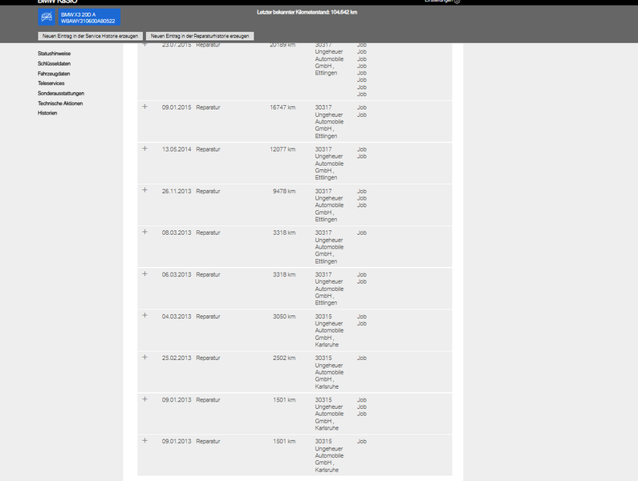638x481 pixels.
Task: Open Teleservices section
Action: click(51, 83)
